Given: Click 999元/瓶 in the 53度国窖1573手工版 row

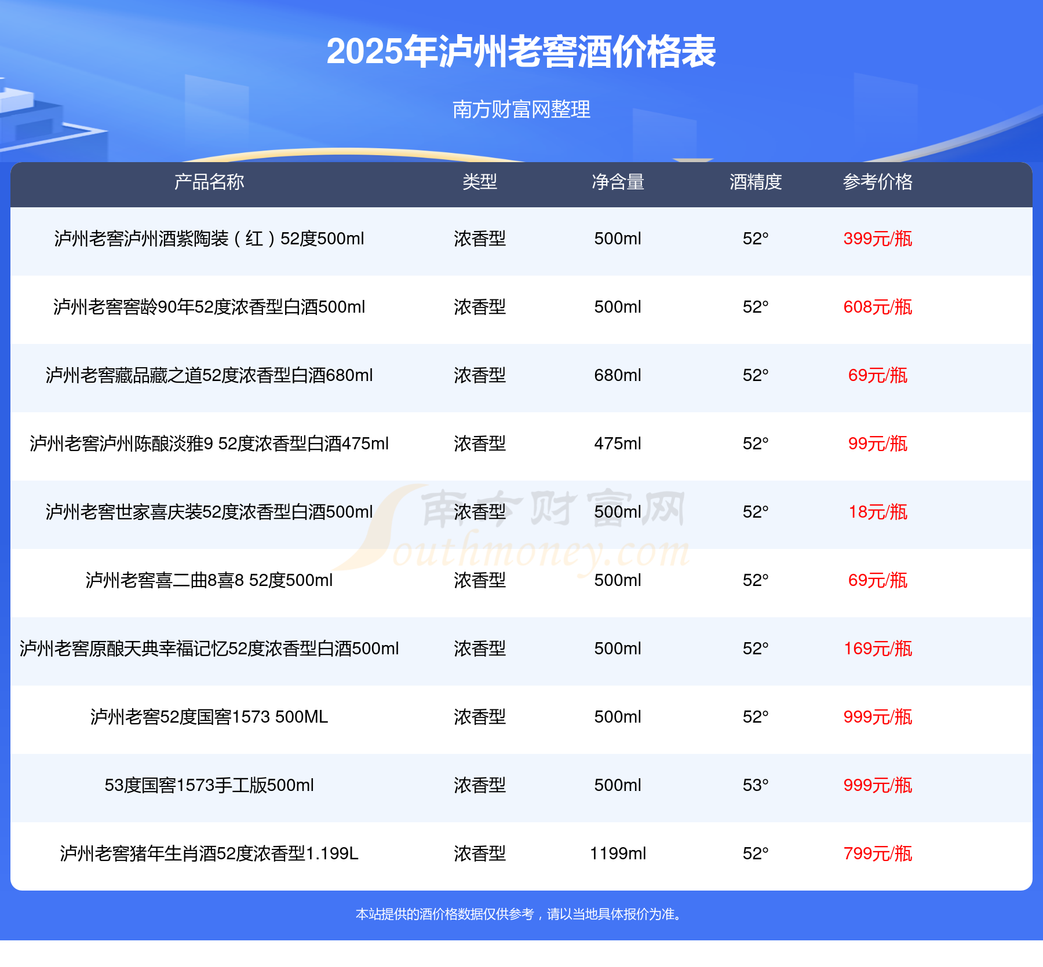Looking at the screenshot, I should (x=878, y=785).
